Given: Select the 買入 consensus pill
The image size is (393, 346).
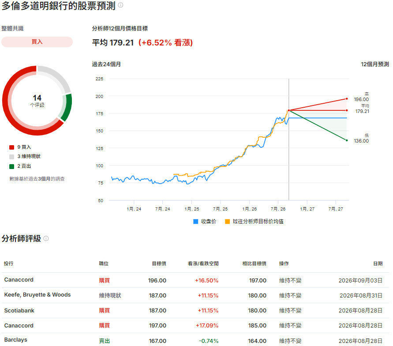Looking at the screenshot, I should pos(37,42).
